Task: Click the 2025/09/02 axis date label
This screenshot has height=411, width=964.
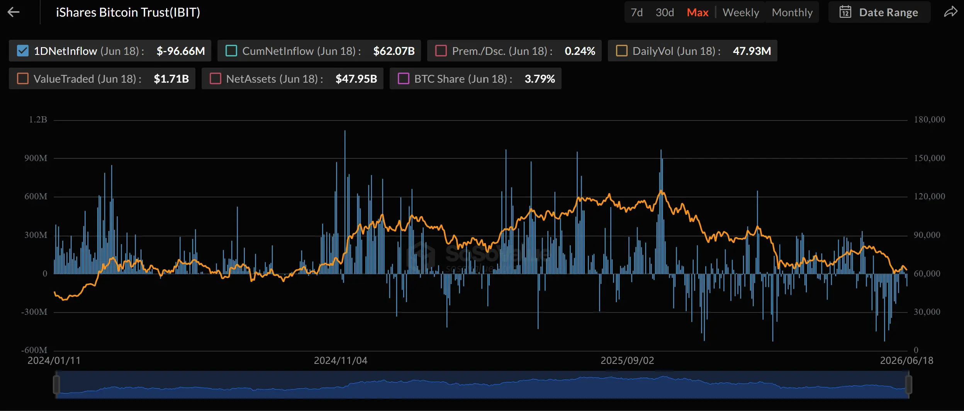Action: tap(627, 360)
